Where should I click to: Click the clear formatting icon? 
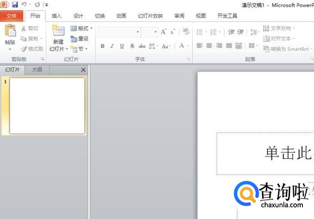[186, 32]
